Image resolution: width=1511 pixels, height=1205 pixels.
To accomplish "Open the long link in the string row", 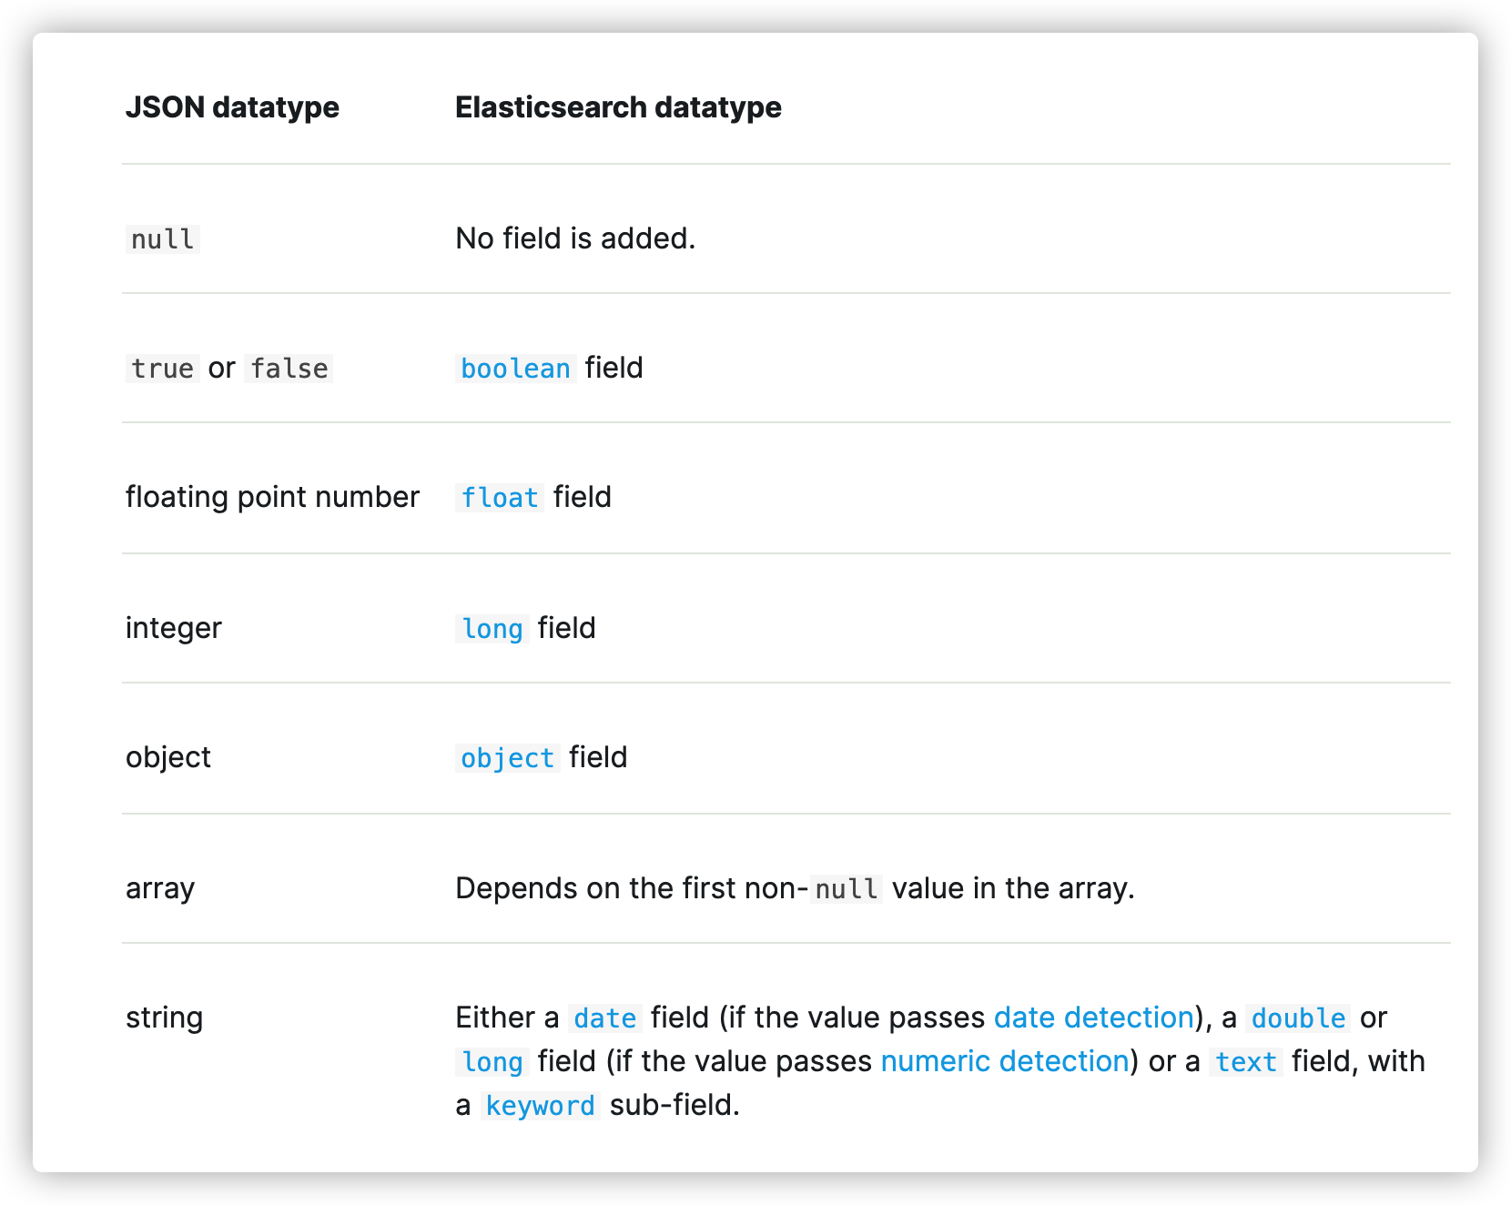I will click(x=492, y=1062).
